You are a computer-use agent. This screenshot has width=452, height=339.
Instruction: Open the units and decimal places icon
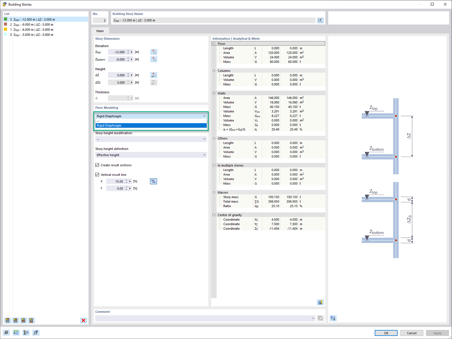click(16, 333)
